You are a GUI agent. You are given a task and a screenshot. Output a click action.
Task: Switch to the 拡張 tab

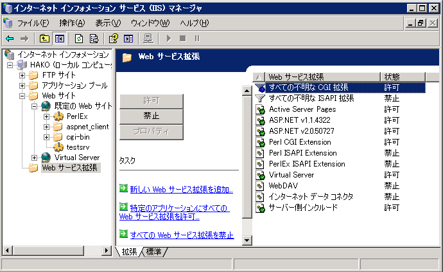pos(130,252)
